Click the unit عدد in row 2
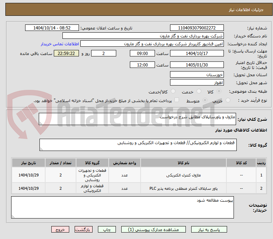 click(124, 188)
